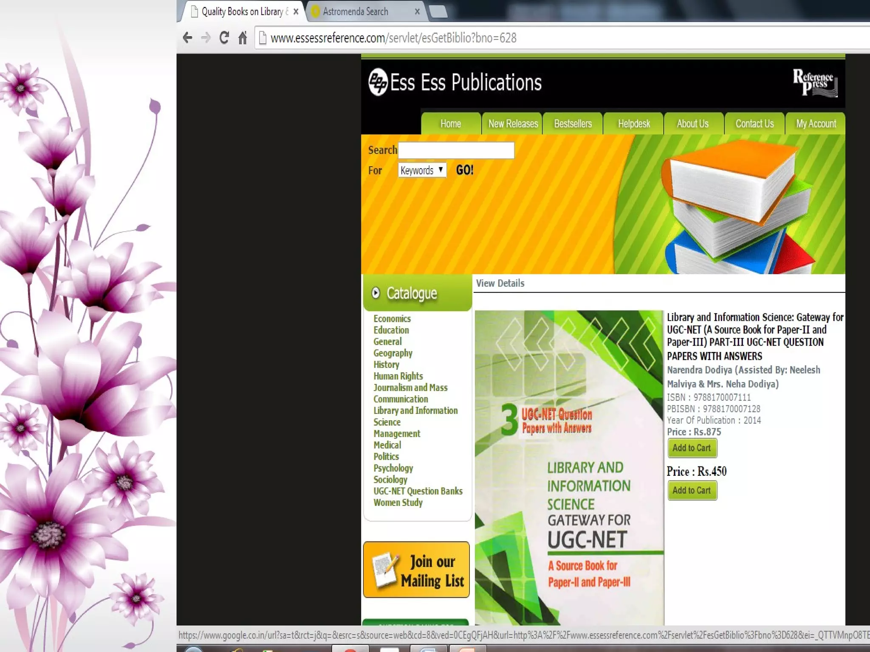This screenshot has width=870, height=652.
Task: Click the browser forward arrow
Action: [x=206, y=38]
